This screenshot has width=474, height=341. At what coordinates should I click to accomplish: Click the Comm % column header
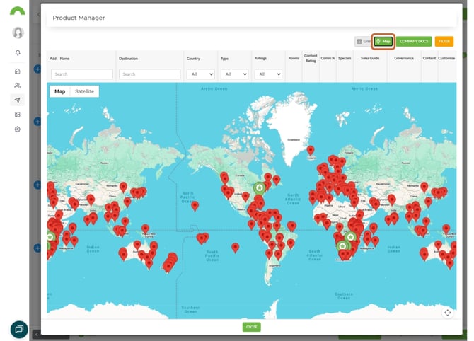tap(328, 58)
